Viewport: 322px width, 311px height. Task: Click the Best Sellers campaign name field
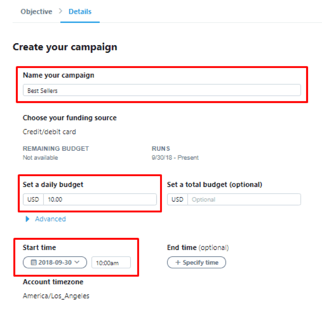point(161,91)
